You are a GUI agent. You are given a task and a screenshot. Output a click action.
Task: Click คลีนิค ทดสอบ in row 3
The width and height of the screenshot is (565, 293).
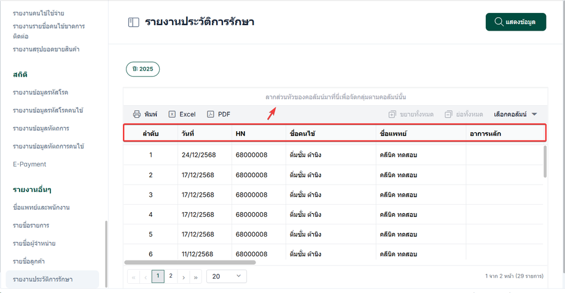[x=399, y=195]
